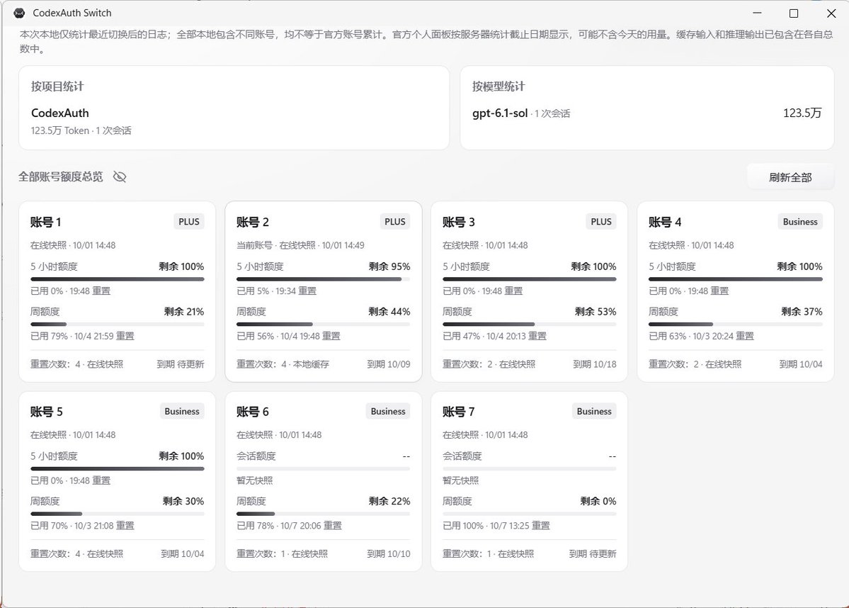Image resolution: width=849 pixels, height=608 pixels.
Task: Click the Business badge on 账号 4
Action: point(799,222)
